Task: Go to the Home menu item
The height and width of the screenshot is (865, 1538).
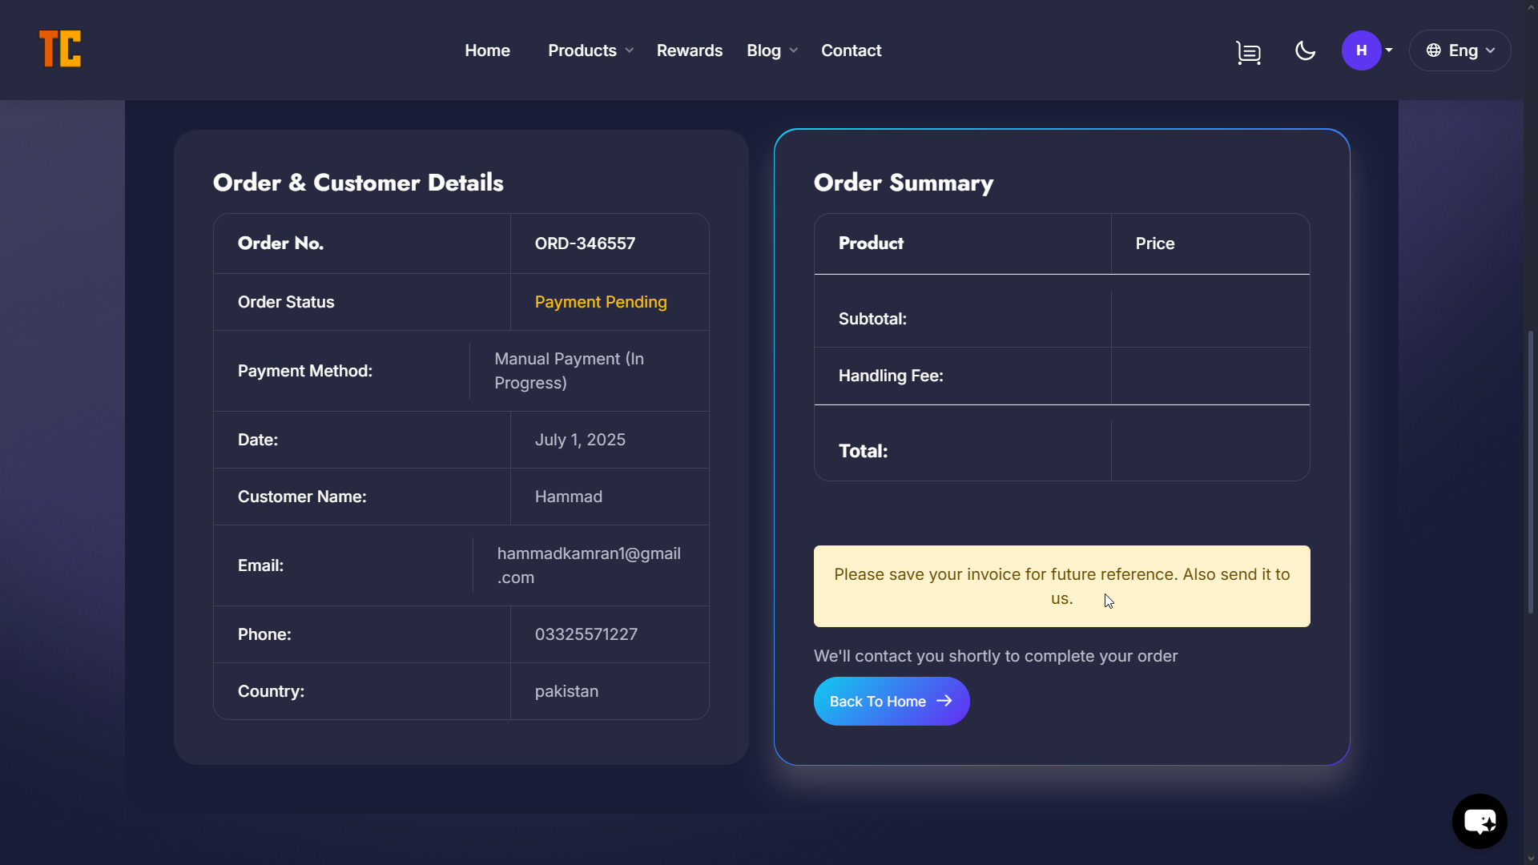Action: tap(487, 50)
